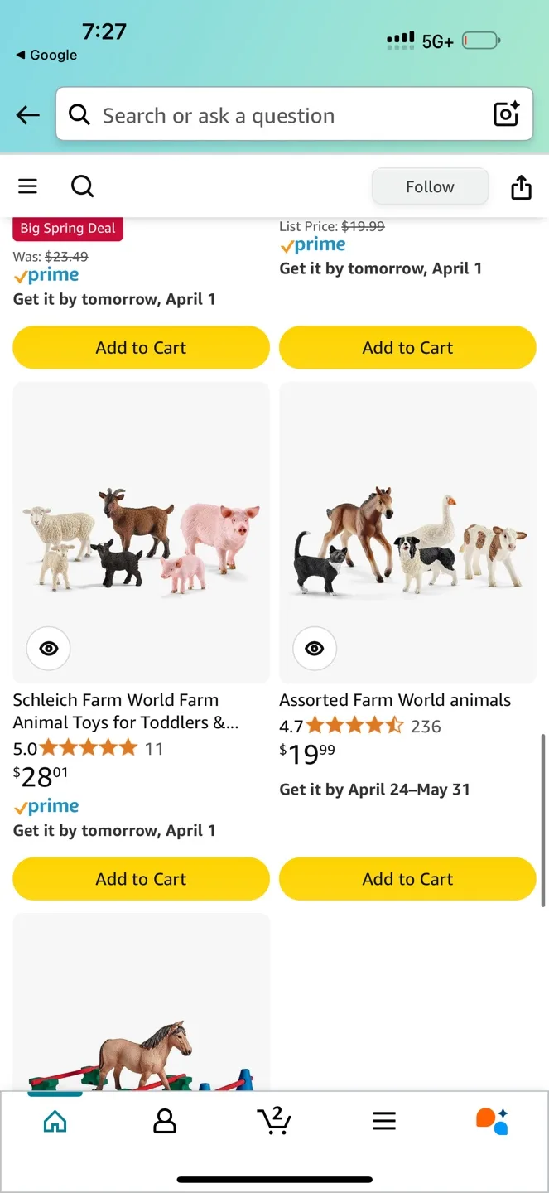Open search with the magnifier icon

[x=82, y=186]
